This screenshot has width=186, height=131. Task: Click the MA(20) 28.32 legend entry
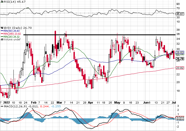click(12, 37)
